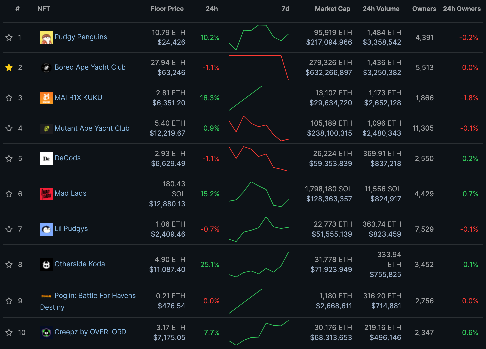The image size is (486, 349).
Task: Click the Poglin 7d sparkline
Action: pyautogui.click(x=246, y=301)
